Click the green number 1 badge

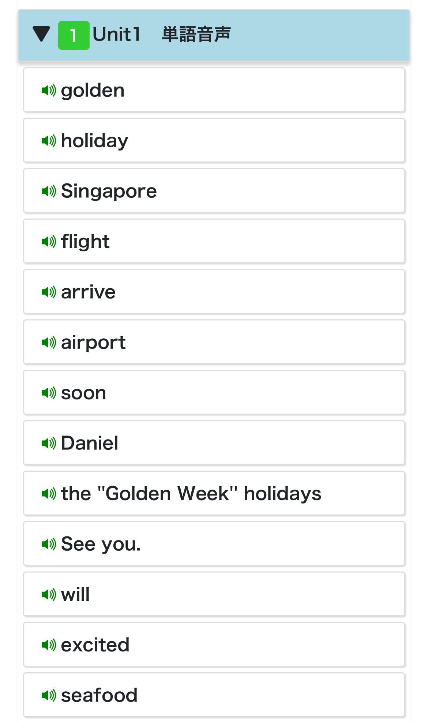pos(74,35)
